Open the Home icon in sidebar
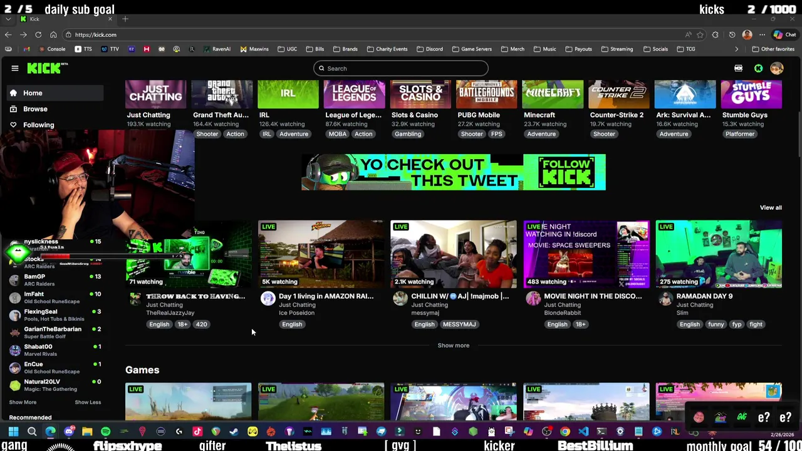802x451 pixels. tap(13, 93)
